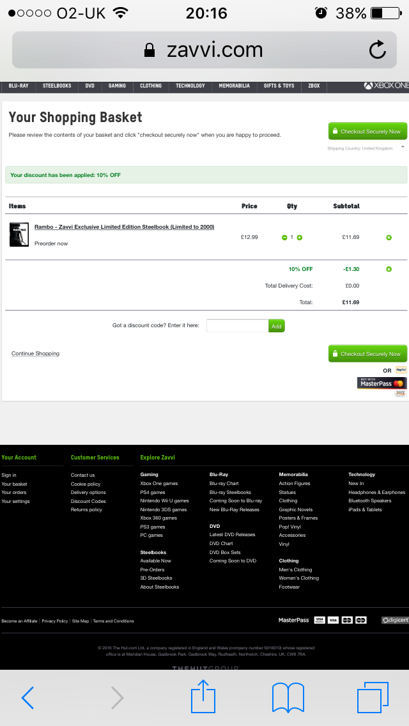Open Safari bookmarks book icon
Screen dimensions: 409x726
(x=288, y=697)
